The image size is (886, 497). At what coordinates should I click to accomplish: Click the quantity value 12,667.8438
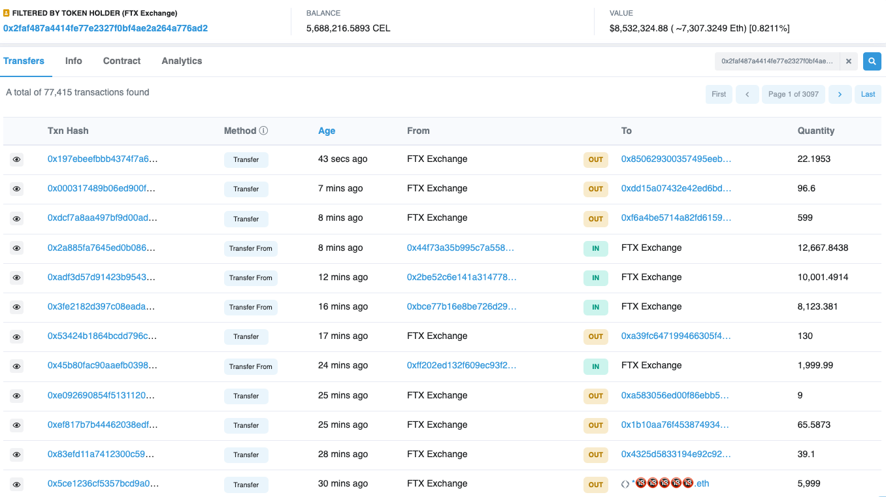pyautogui.click(x=823, y=248)
